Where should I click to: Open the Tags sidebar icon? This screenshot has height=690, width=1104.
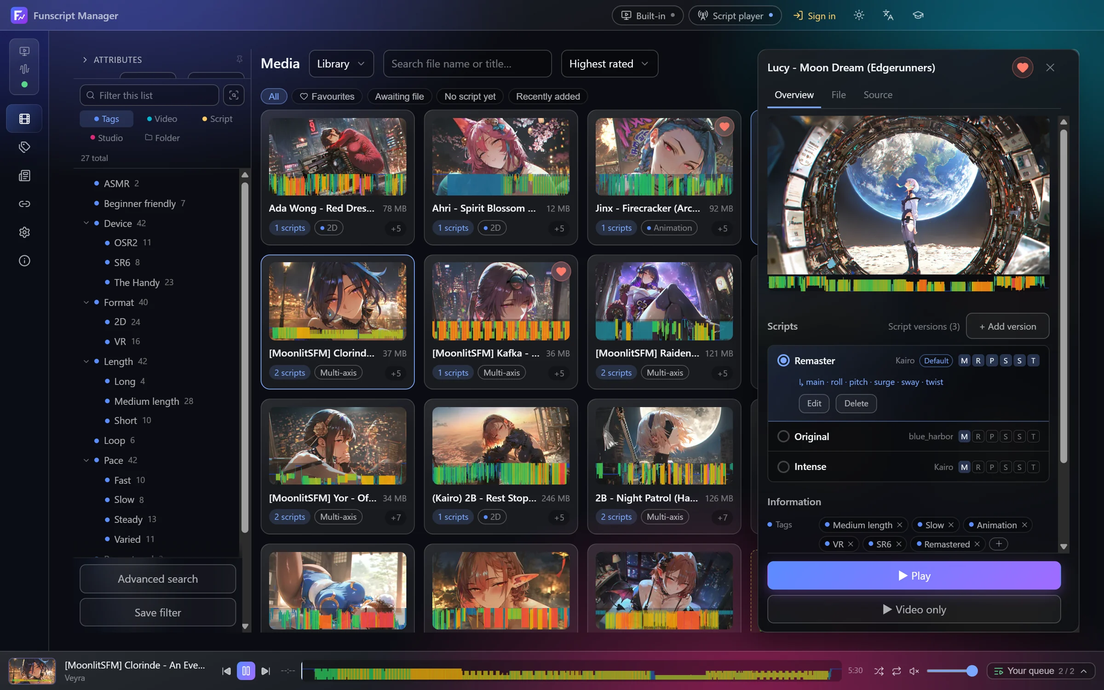24,147
